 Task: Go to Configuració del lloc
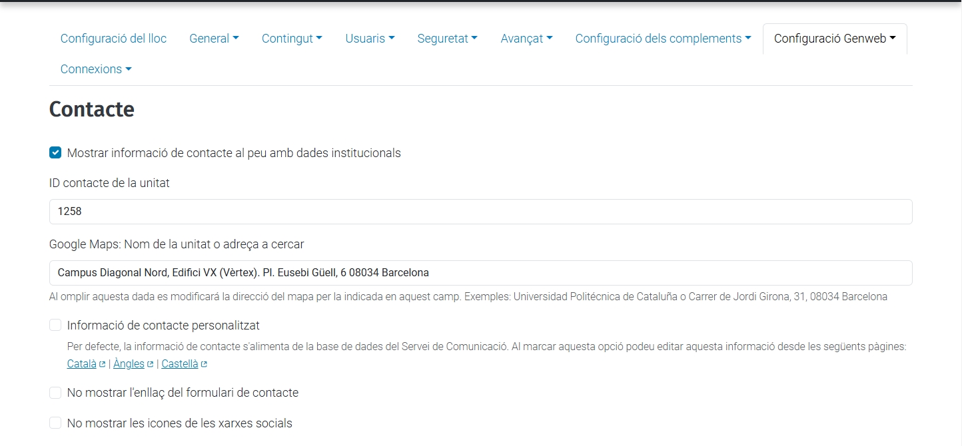coord(113,38)
